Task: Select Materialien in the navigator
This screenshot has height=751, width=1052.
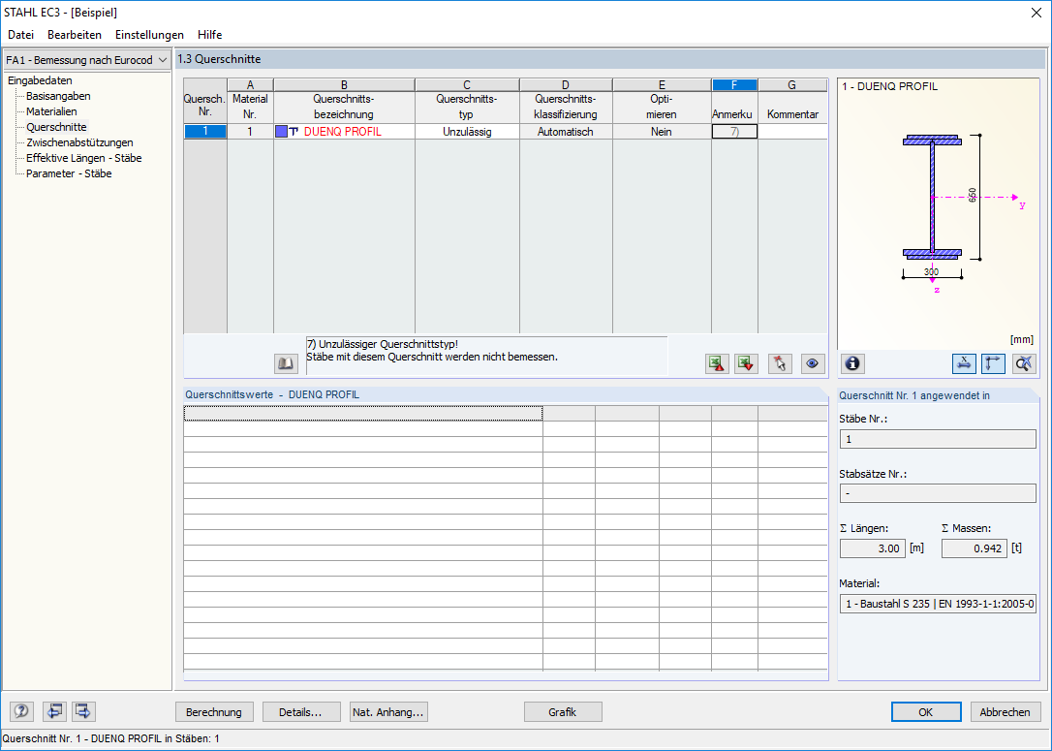Action: (x=51, y=111)
